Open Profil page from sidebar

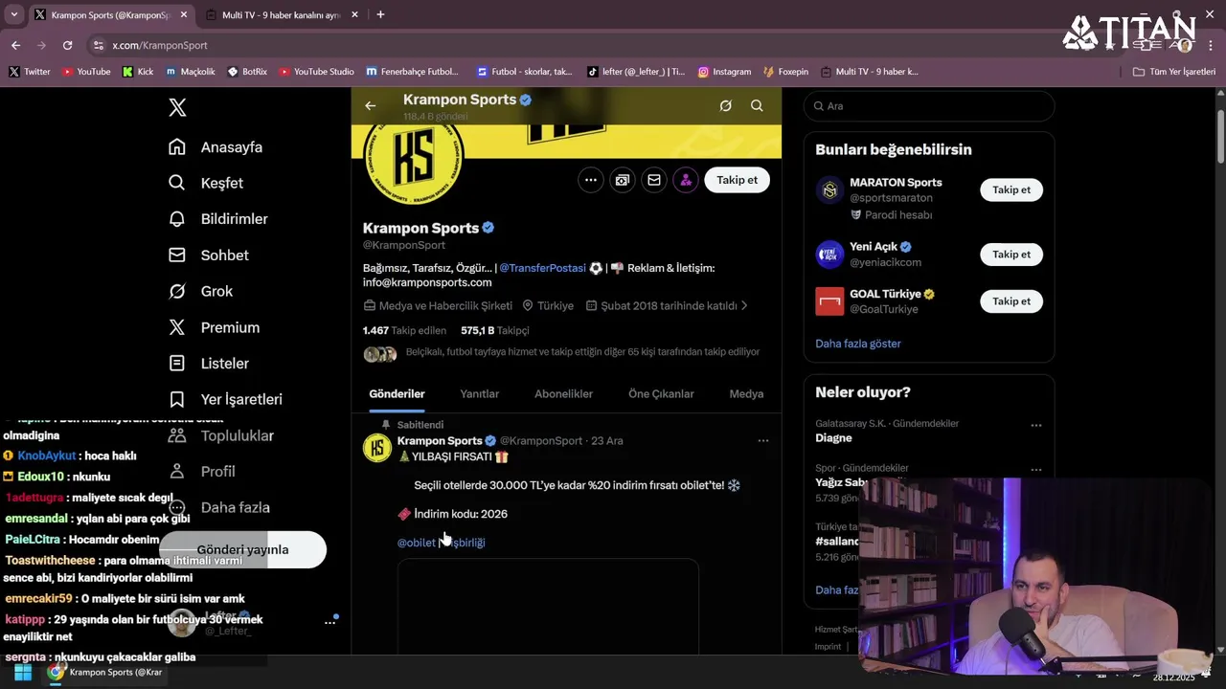[x=202, y=471]
